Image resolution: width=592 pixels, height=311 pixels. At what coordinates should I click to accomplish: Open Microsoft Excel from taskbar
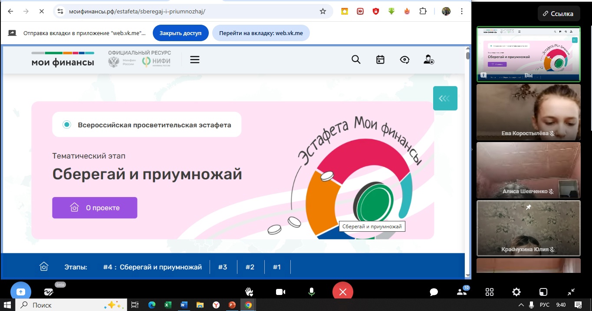coord(168,305)
